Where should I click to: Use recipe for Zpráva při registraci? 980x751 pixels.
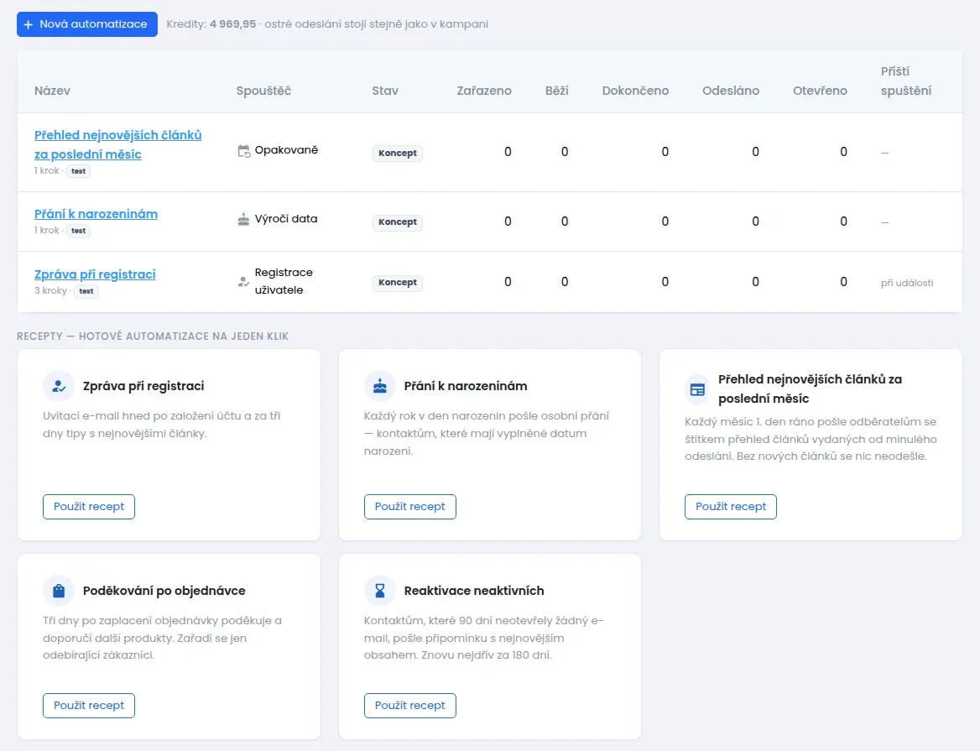coord(89,507)
